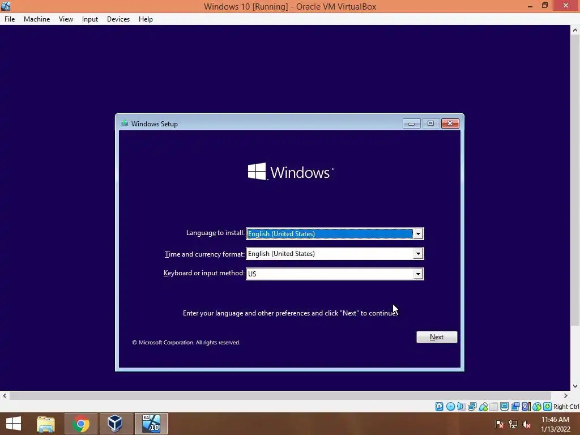This screenshot has height=435, width=580.
Task: Click the display indicator icon in status bar
Action: (x=504, y=407)
